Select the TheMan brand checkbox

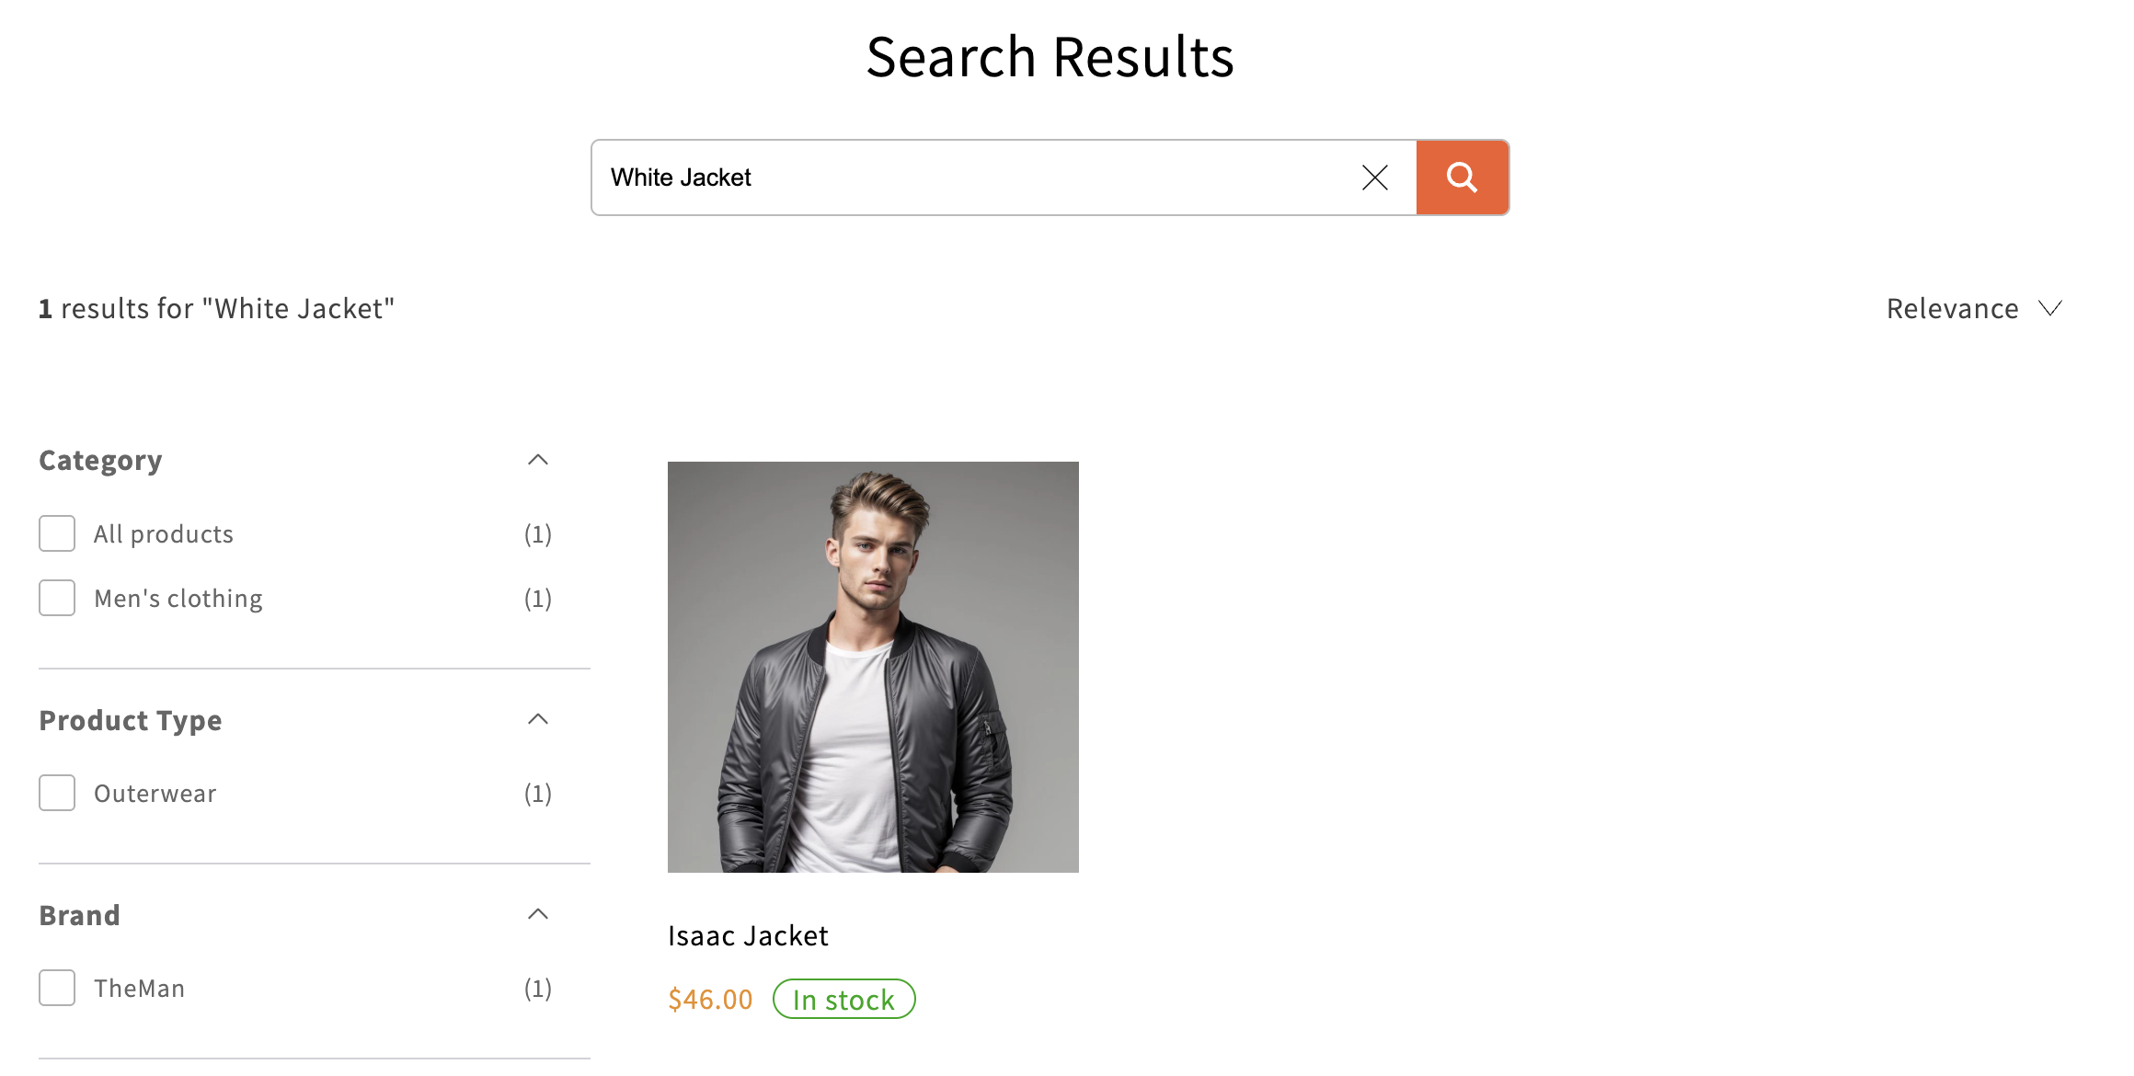tap(57, 988)
